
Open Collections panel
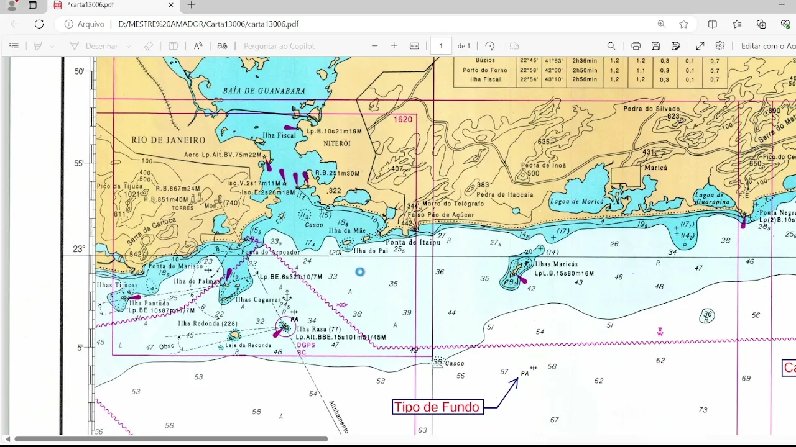click(761, 24)
